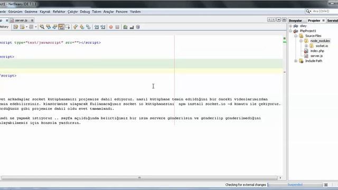Close the Projeler panel tab
This screenshot has width=338, height=190.
tap(323, 21)
